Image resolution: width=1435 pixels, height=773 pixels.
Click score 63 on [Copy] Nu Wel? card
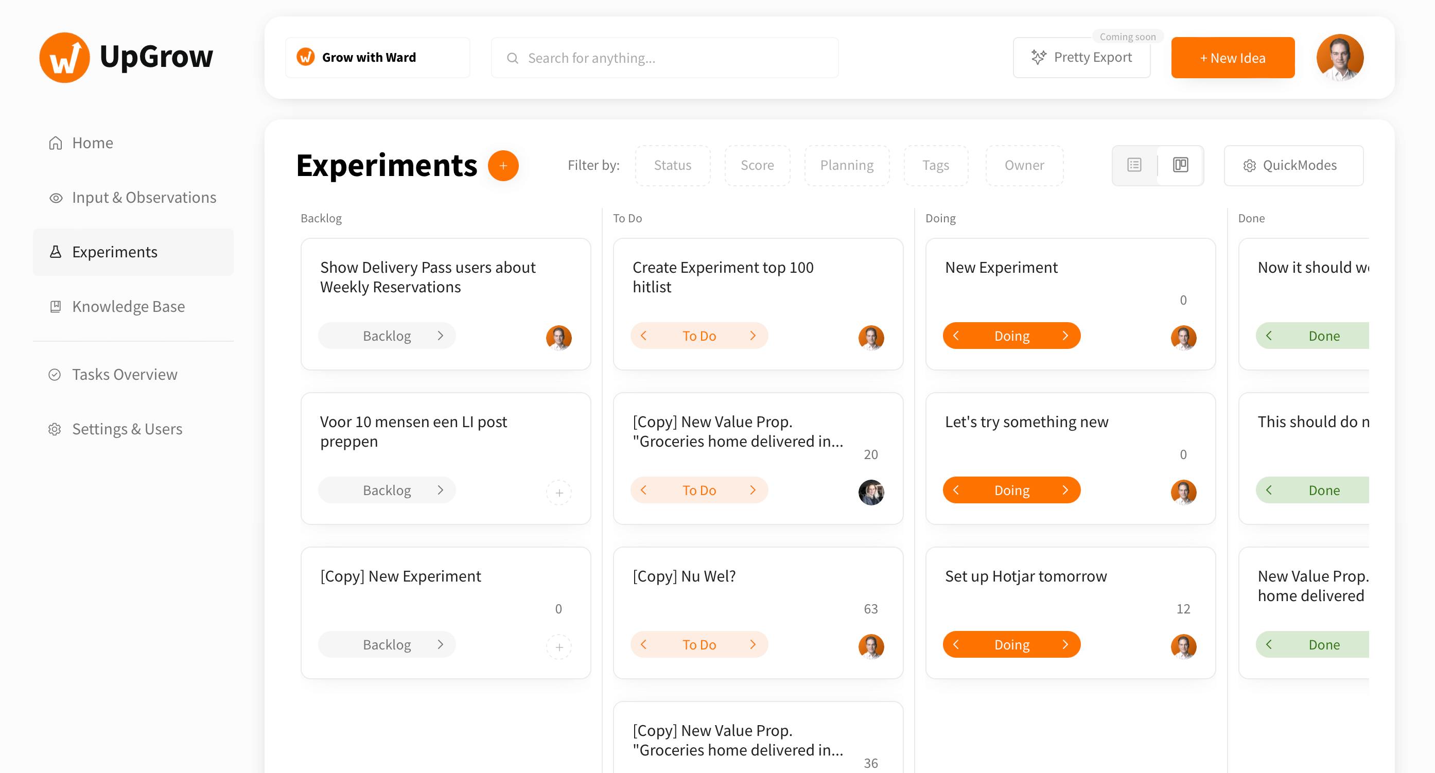[871, 609]
